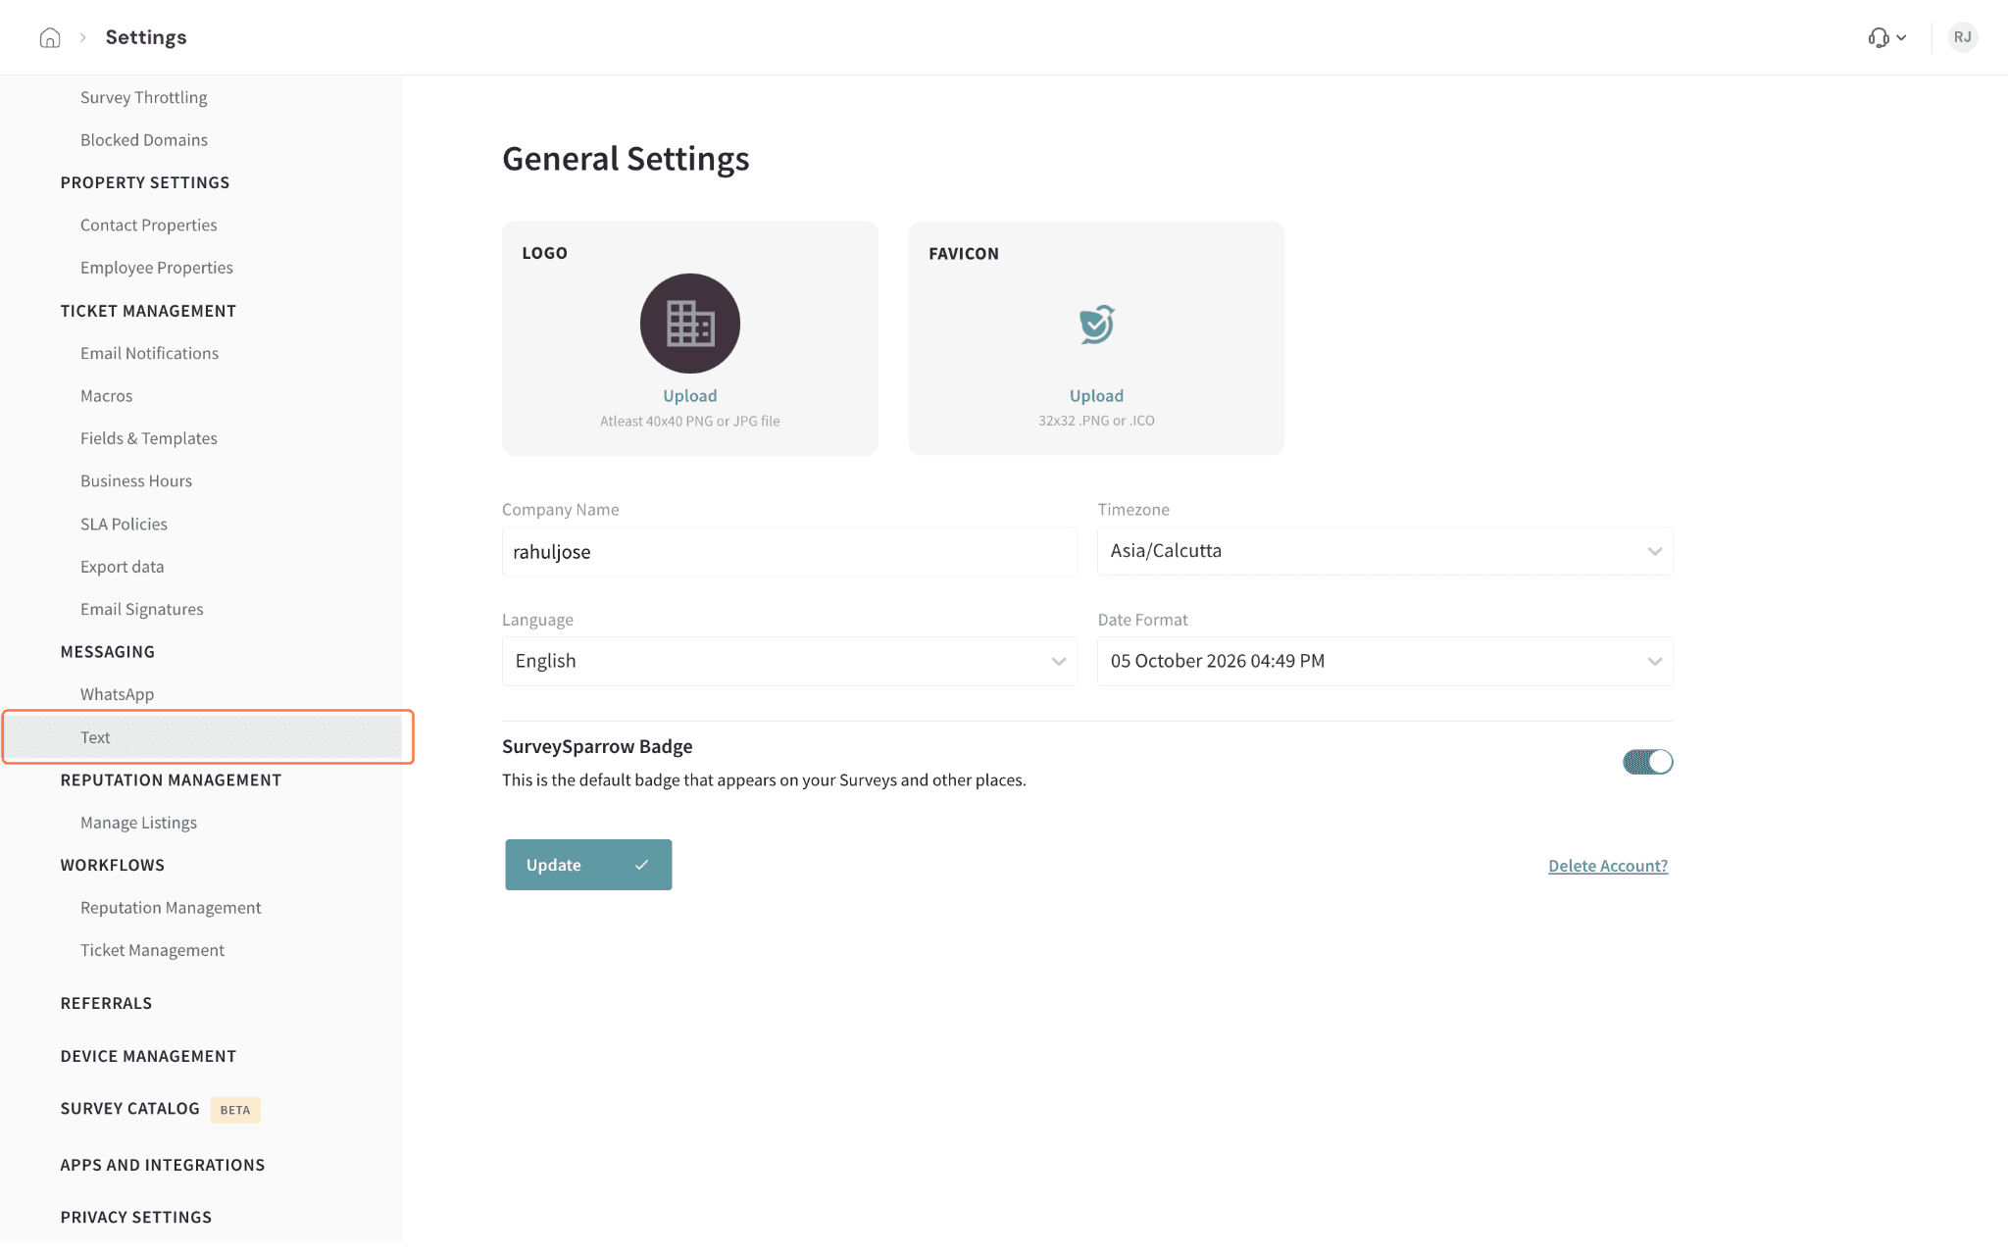This screenshot has height=1255, width=2008.
Task: Click the Property Settings section header
Action: [145, 182]
